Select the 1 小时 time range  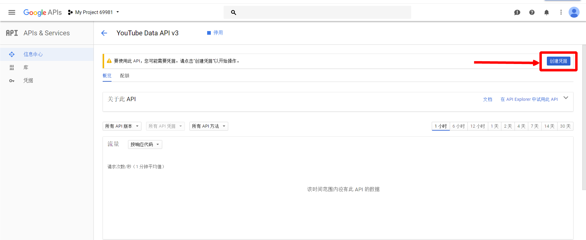(441, 126)
